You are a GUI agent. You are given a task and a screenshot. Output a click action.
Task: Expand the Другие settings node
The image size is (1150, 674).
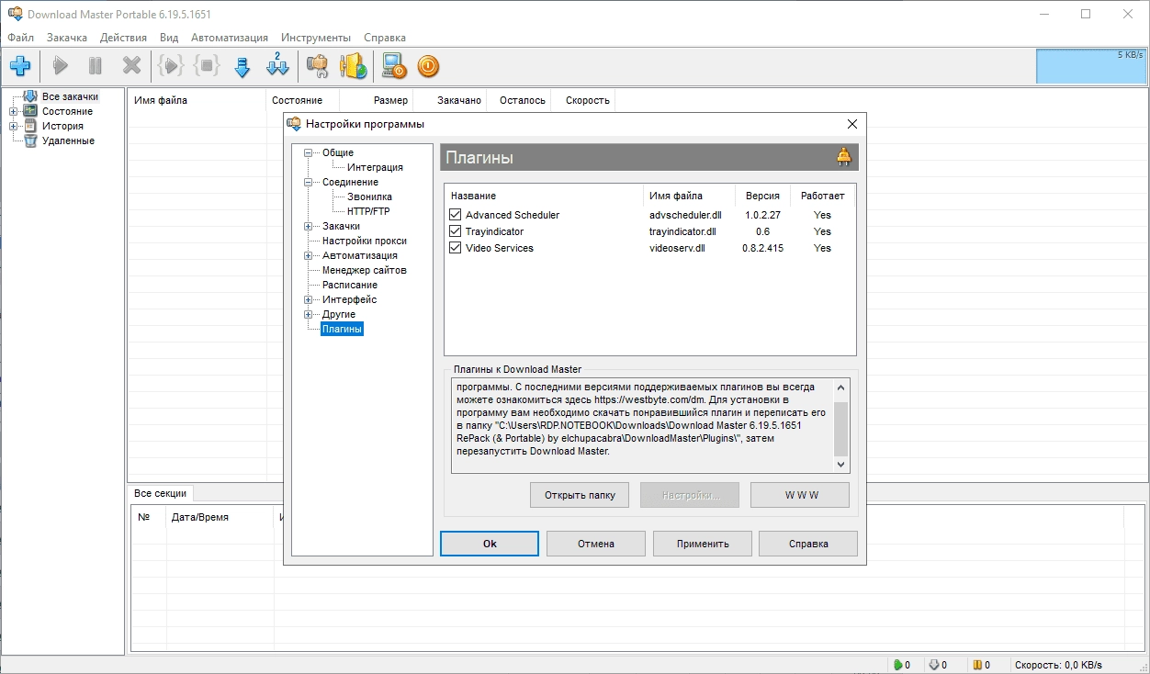pyautogui.click(x=309, y=314)
